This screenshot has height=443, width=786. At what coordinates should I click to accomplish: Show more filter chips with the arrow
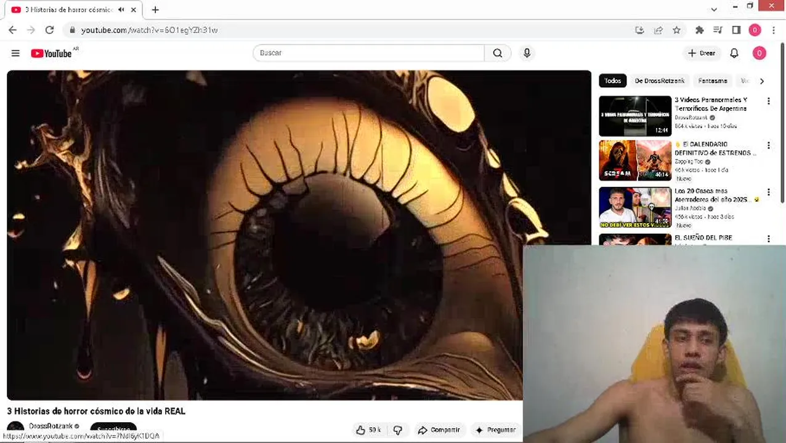pos(762,81)
